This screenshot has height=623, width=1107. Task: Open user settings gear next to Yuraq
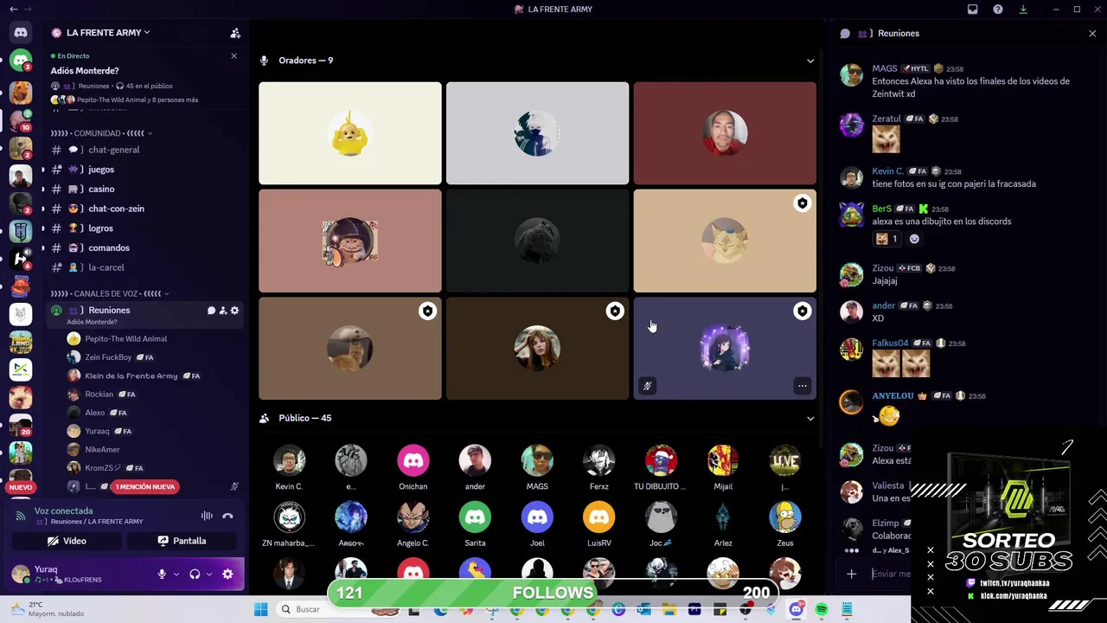tap(227, 574)
